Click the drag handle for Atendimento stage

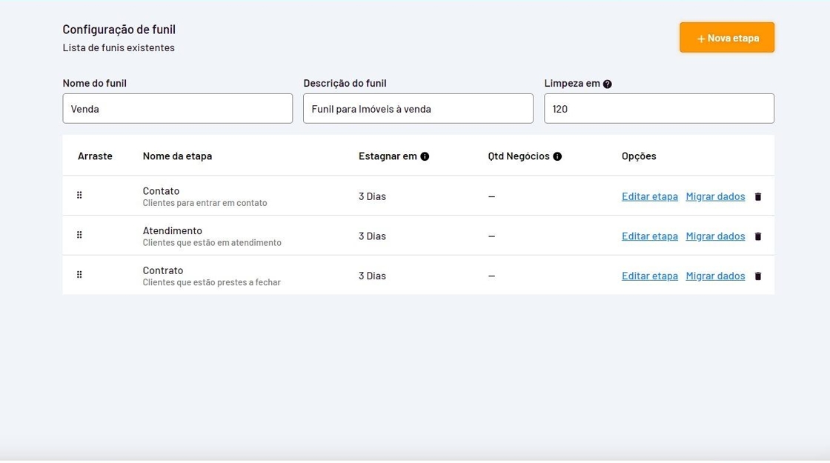pyautogui.click(x=79, y=235)
